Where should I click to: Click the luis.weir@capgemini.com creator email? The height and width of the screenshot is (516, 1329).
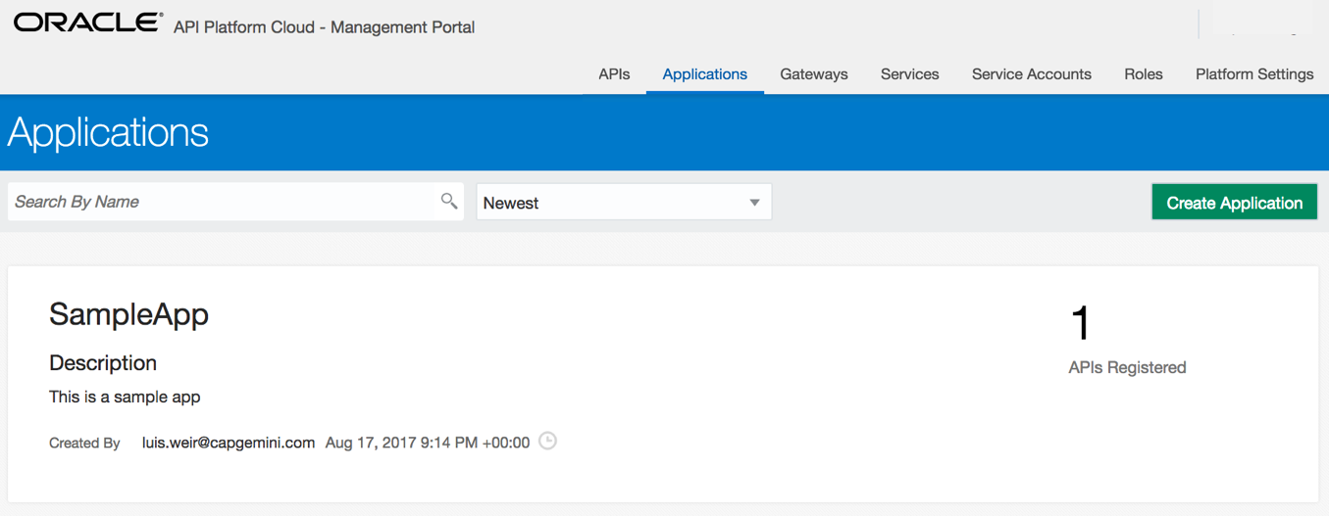[229, 443]
